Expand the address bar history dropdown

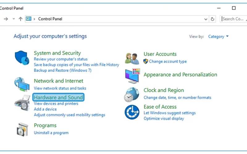206,19
